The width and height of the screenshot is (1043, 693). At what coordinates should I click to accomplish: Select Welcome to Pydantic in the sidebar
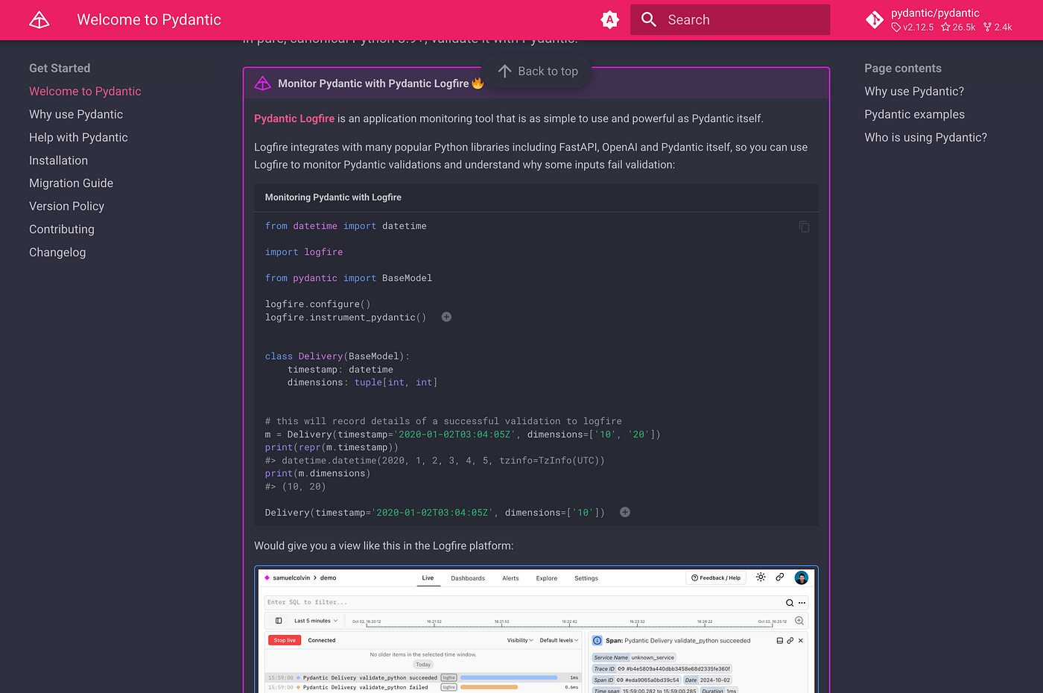click(85, 91)
